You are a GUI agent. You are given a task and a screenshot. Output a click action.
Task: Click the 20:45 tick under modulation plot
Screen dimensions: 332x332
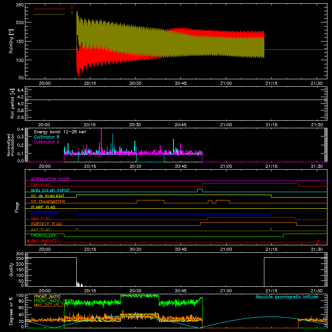[x=181, y=166]
